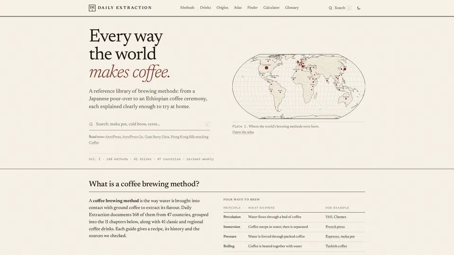Click the 'Vol. I · 168 methods' stats line
Viewport: 454px width, 255px height.
tap(151, 159)
